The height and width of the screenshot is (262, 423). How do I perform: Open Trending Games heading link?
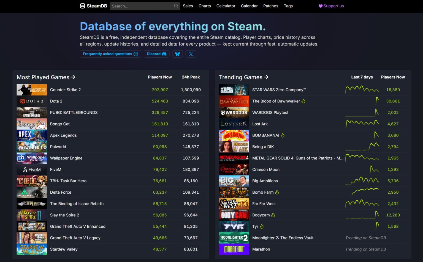click(244, 77)
